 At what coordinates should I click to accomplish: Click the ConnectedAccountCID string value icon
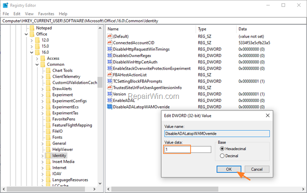(x=109, y=43)
